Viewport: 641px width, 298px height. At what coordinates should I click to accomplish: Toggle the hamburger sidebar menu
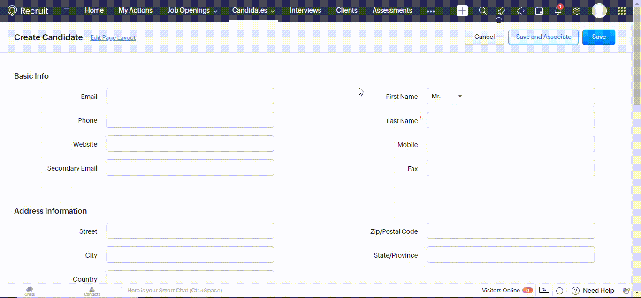(67, 11)
